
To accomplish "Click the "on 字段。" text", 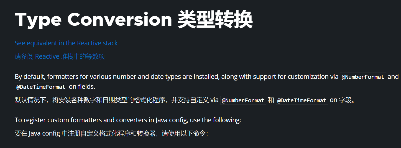I will point(343,100).
